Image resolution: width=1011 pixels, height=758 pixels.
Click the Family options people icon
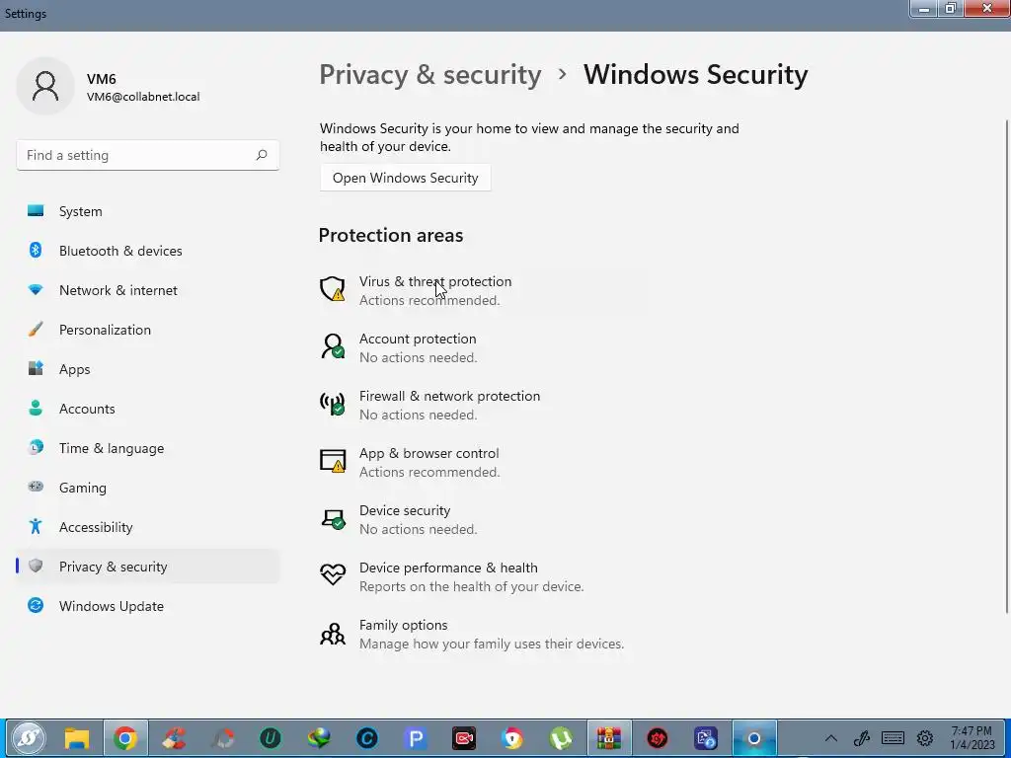point(333,633)
